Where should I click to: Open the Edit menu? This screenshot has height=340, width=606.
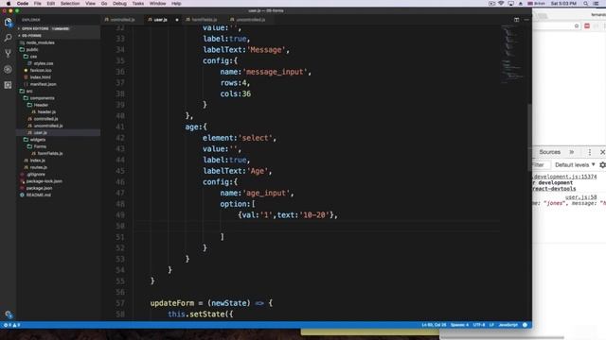pyautogui.click(x=50, y=4)
